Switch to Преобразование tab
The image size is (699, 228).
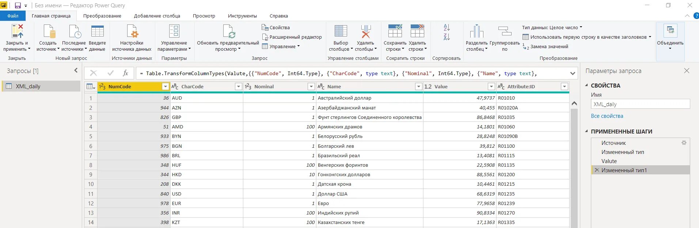102,16
